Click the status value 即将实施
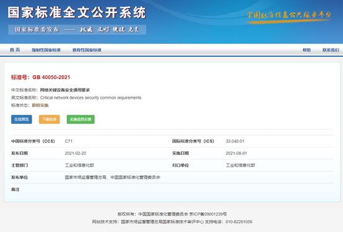Viewport: 343px width, 232px height. click(x=40, y=106)
